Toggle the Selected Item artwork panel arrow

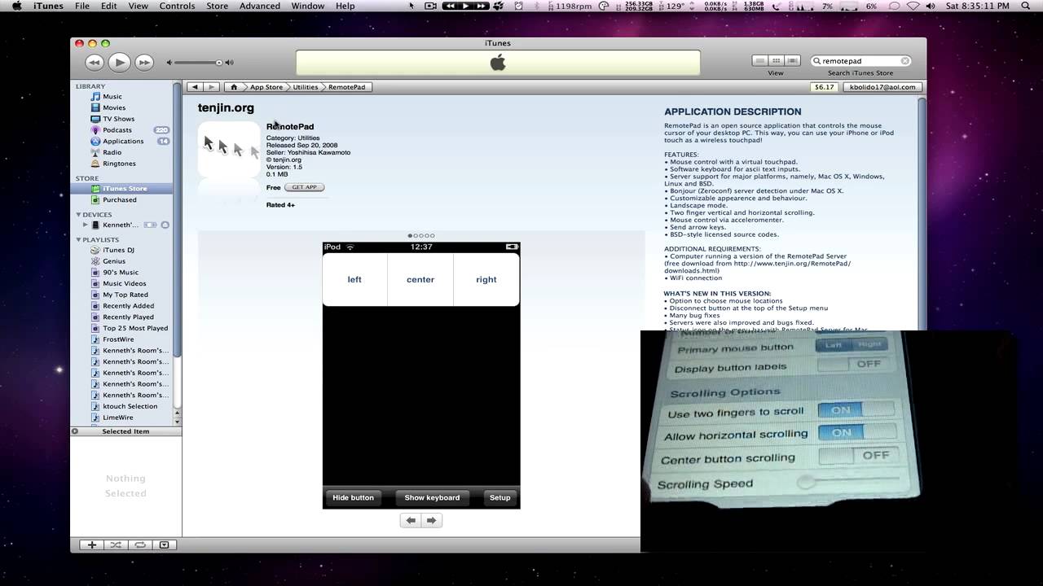75,431
